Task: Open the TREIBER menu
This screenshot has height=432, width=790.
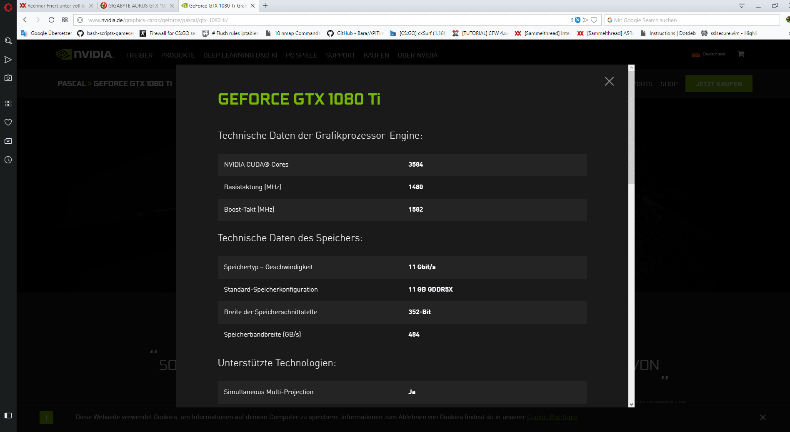Action: point(139,55)
